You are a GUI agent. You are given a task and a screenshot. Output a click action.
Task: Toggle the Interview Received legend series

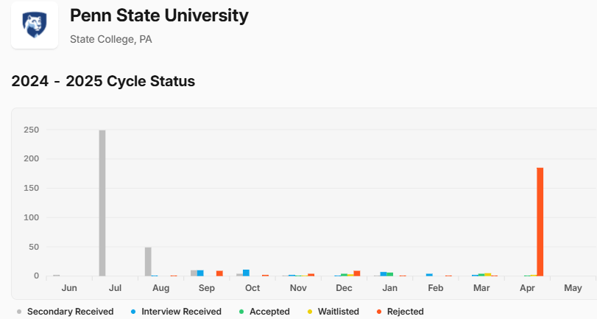pyautogui.click(x=181, y=312)
